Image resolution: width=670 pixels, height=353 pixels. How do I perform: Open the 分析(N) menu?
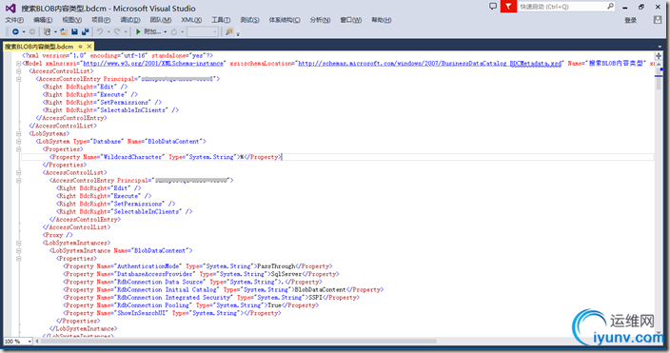[320, 20]
